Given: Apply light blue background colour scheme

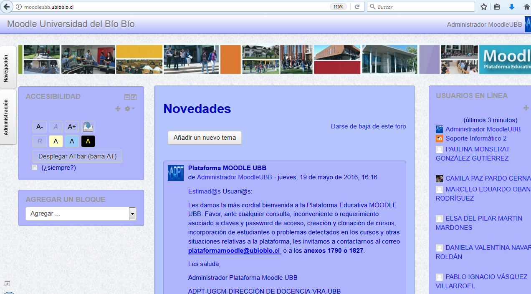Looking at the screenshot, I should pos(72,141).
